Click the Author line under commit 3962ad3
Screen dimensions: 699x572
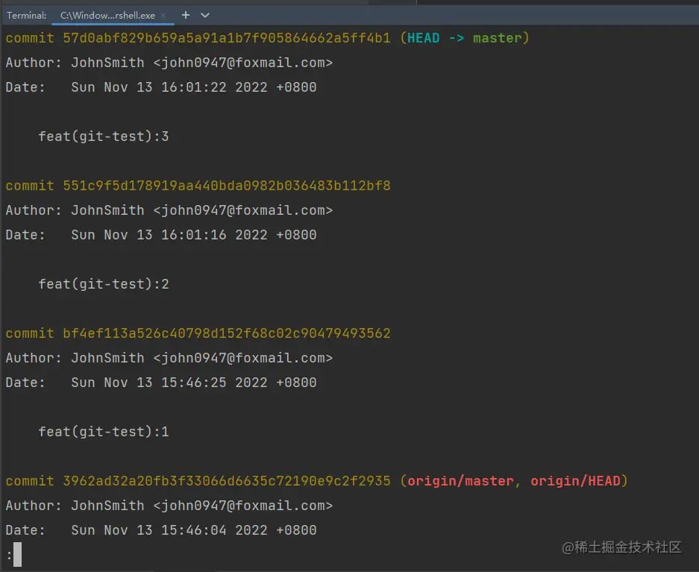tap(169, 506)
